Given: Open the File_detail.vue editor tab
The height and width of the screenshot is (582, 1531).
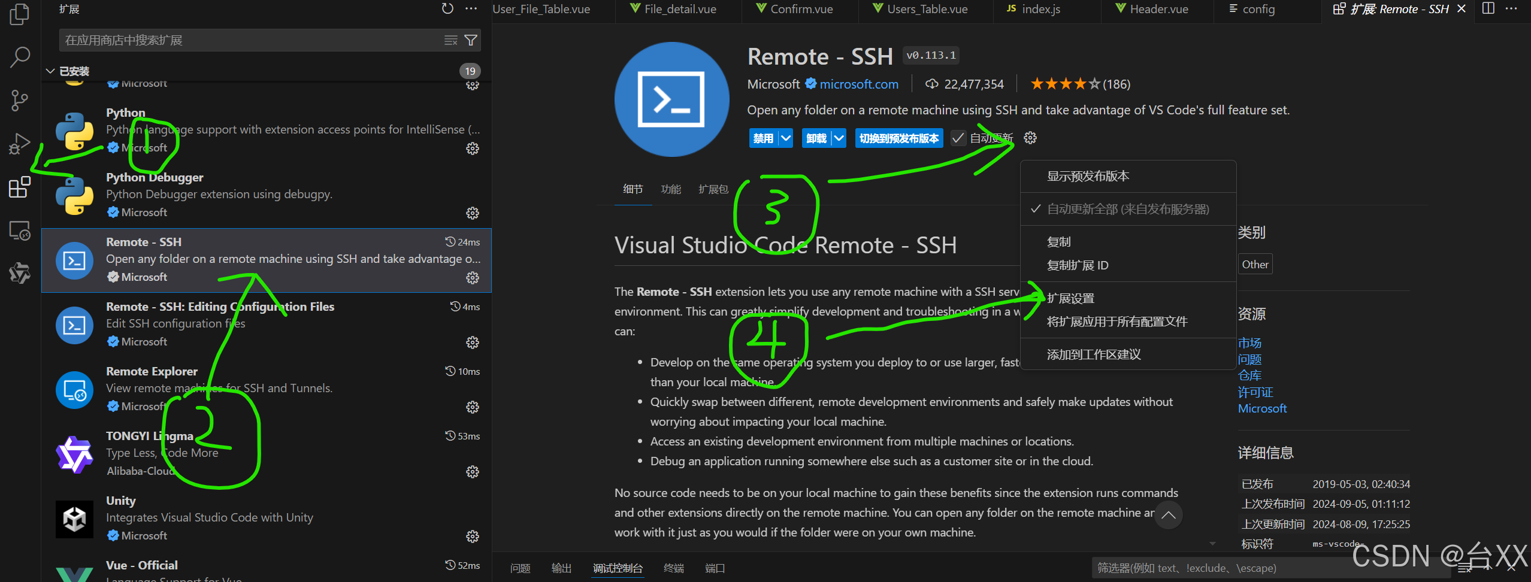Looking at the screenshot, I should 679,9.
